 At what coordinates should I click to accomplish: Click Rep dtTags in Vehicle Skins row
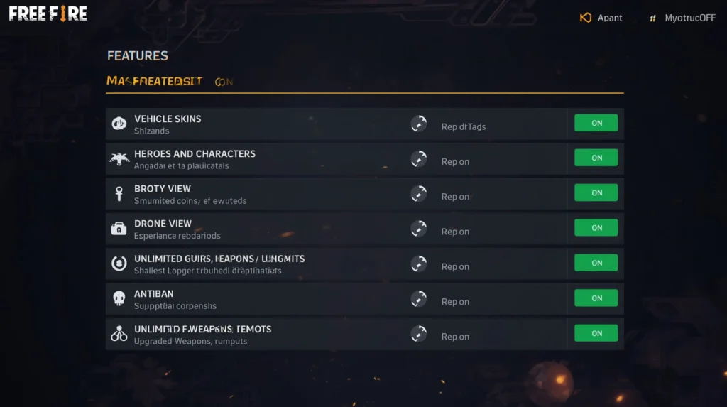point(463,127)
